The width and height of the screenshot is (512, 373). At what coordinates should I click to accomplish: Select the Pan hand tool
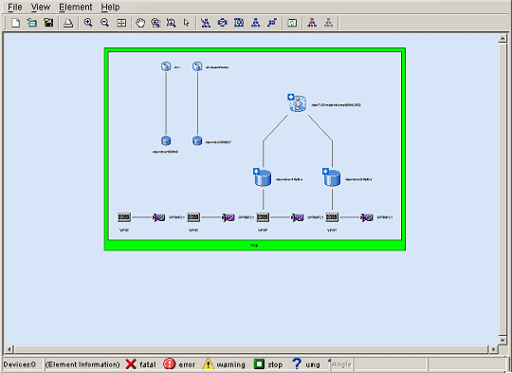140,23
